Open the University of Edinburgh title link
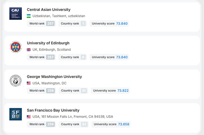This screenshot has height=135, width=204. click(48, 43)
